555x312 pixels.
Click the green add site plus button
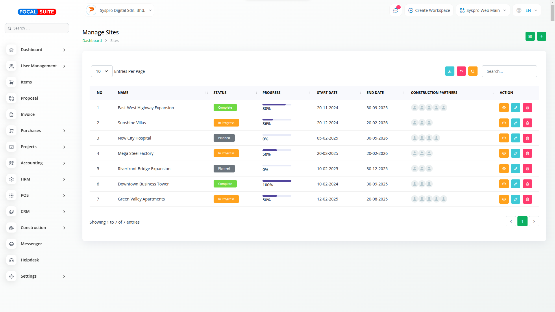pos(541,36)
